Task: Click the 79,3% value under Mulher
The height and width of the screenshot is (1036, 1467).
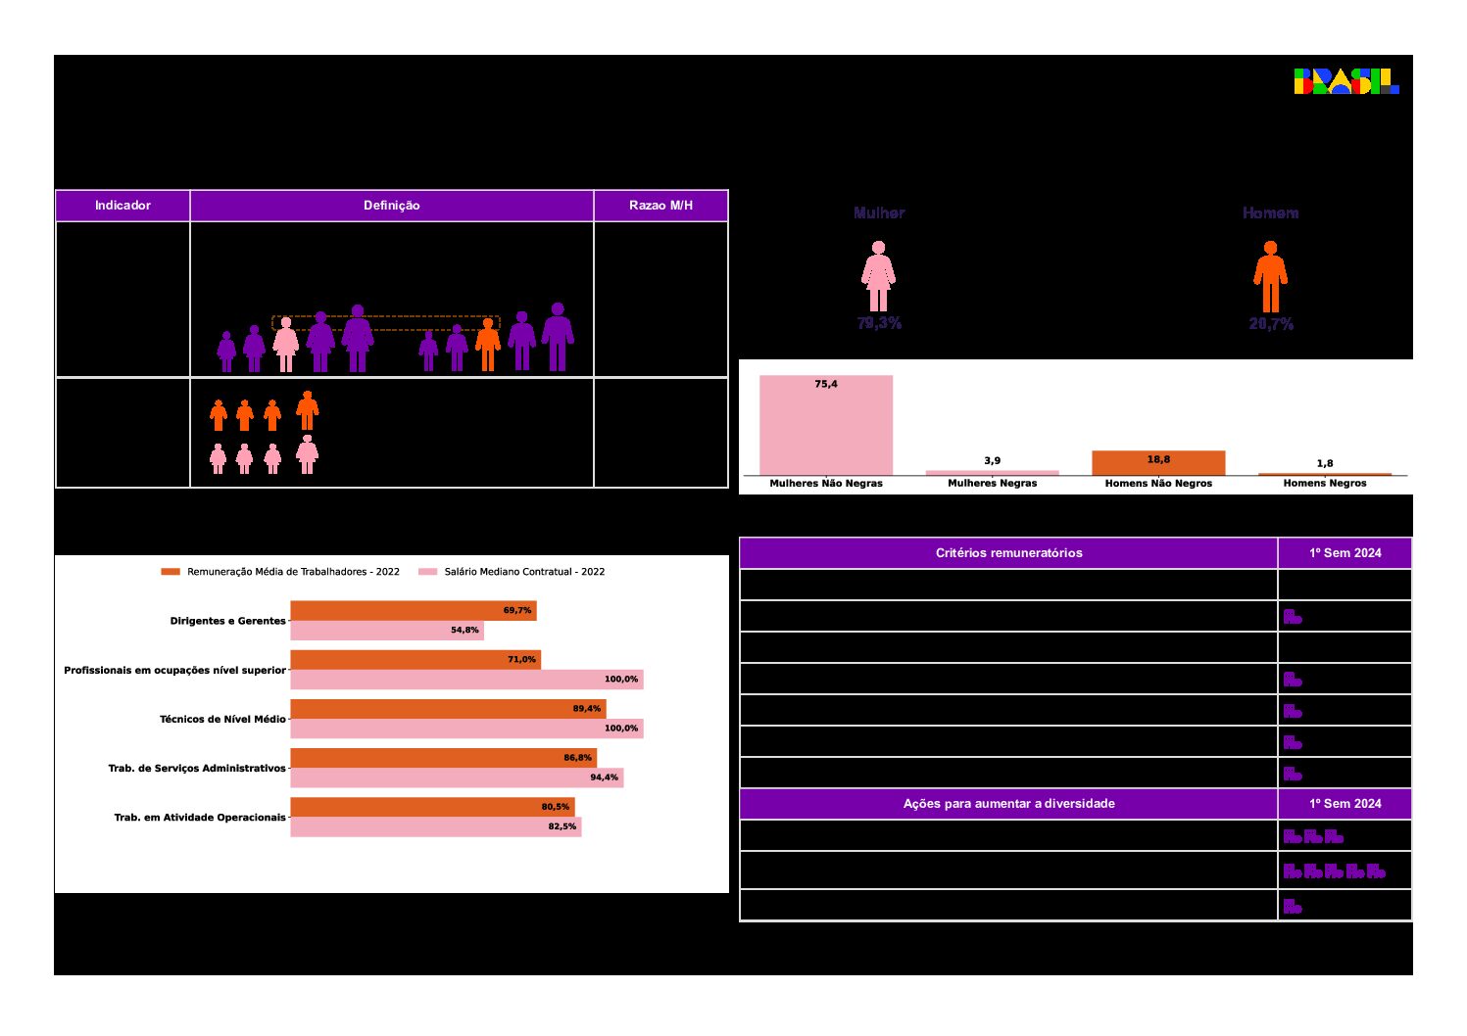Action: point(879,323)
